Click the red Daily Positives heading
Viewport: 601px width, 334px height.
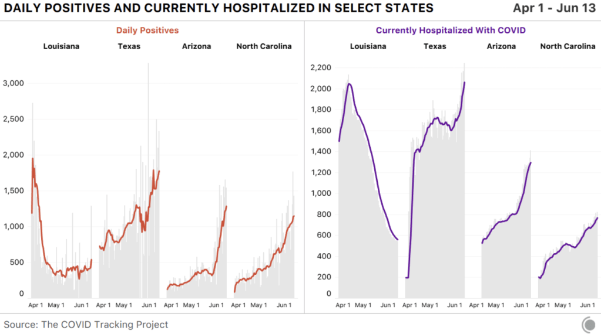147,30
